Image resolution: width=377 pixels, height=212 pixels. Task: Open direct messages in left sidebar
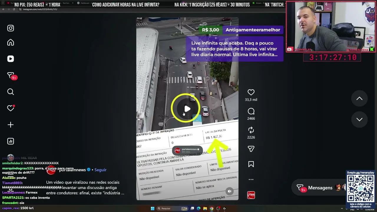coord(11,76)
